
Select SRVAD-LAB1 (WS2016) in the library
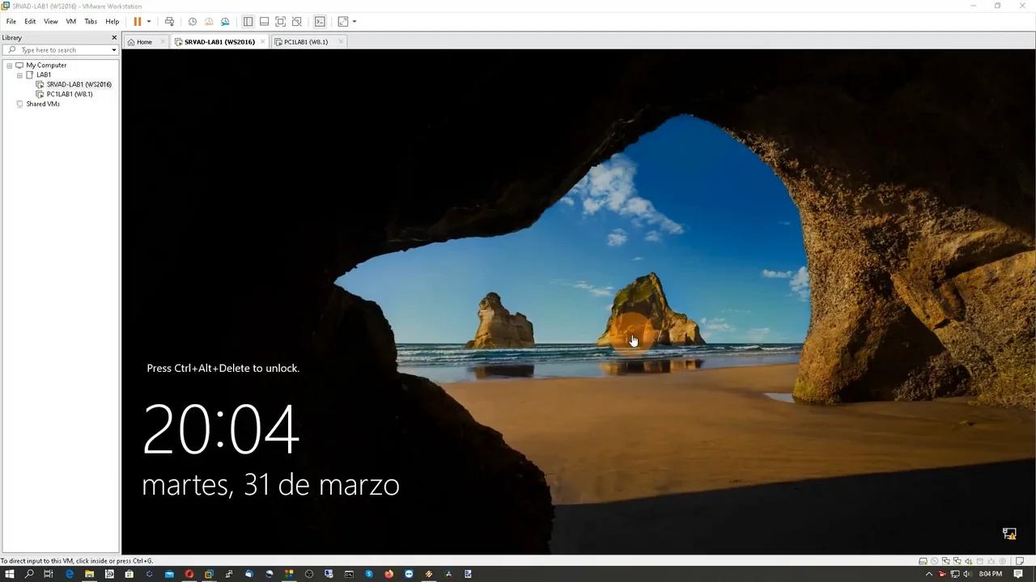79,85
